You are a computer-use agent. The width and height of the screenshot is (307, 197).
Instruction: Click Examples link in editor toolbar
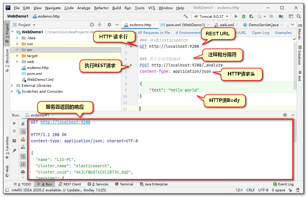point(283,33)
